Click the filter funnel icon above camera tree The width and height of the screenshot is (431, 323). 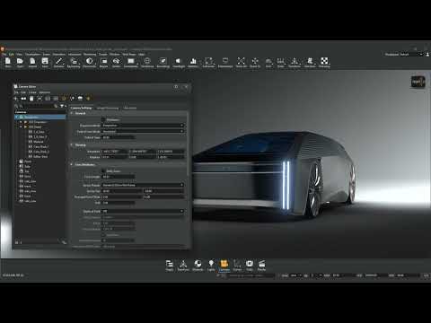62,106
